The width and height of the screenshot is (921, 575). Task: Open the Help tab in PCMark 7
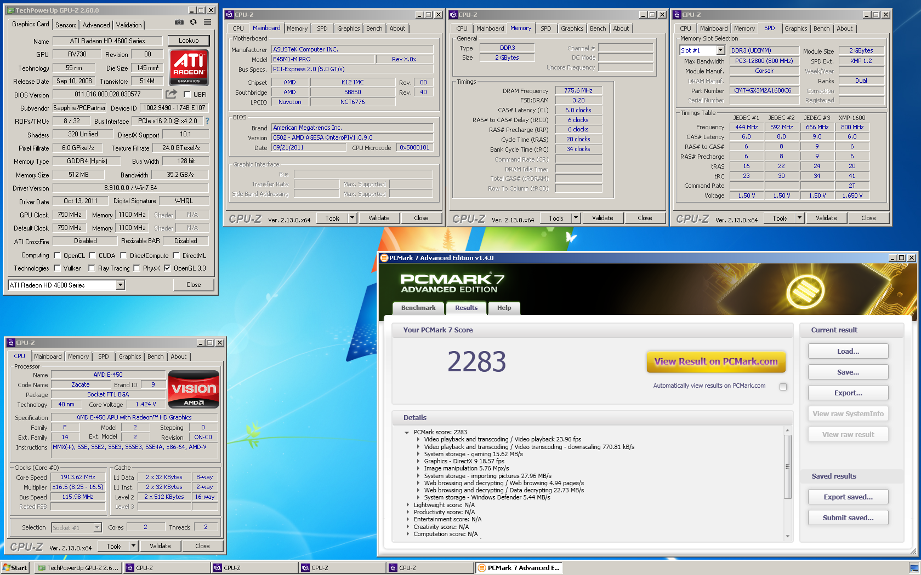tap(504, 308)
